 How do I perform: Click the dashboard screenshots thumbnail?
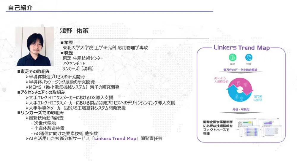tap(259, 127)
